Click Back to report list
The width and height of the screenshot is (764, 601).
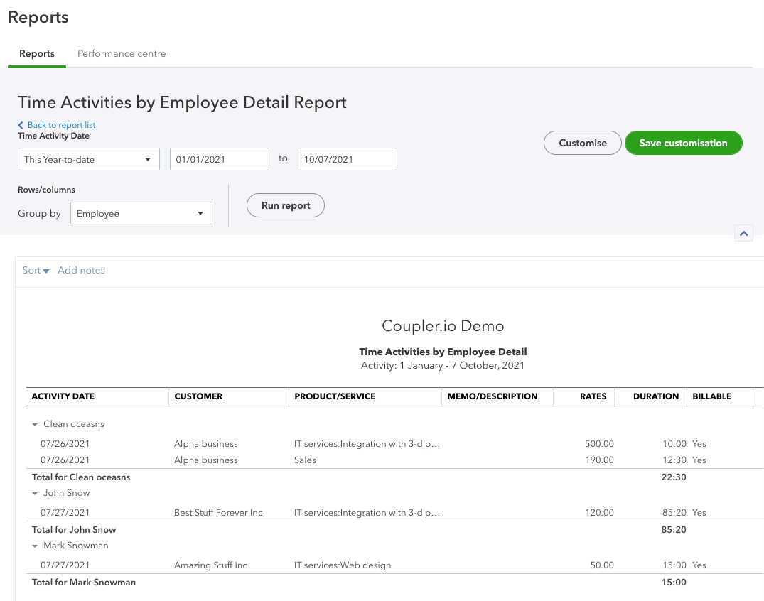coord(56,125)
